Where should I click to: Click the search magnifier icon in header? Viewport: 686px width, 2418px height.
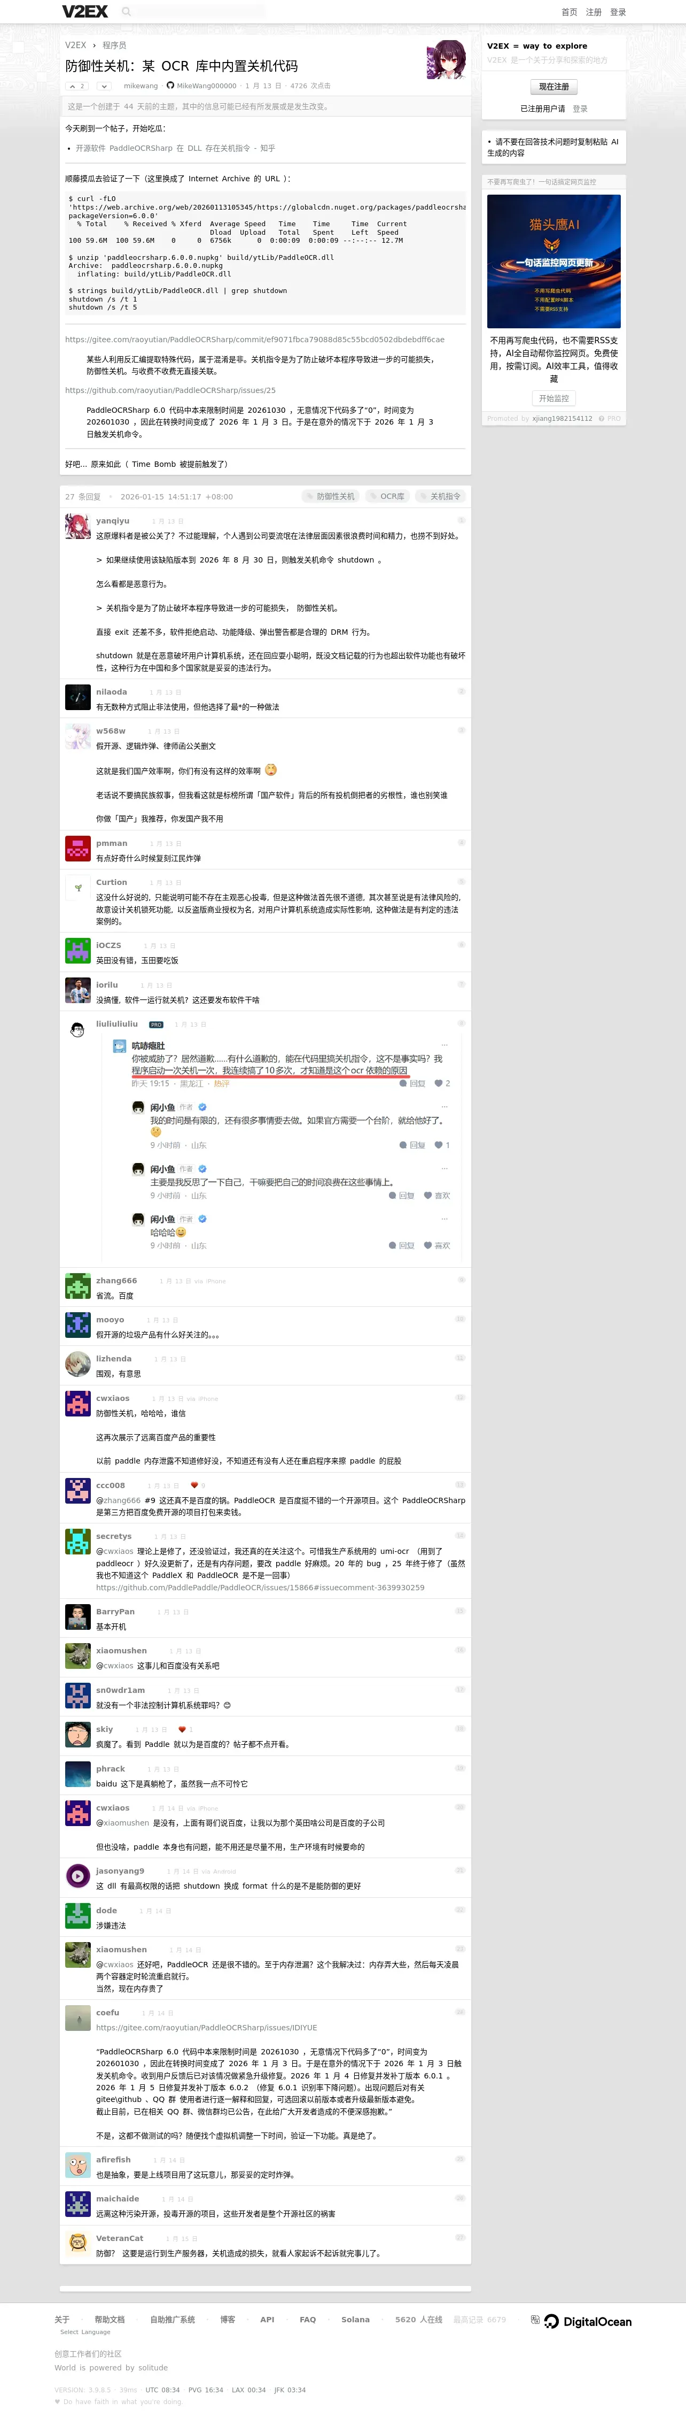tap(126, 11)
